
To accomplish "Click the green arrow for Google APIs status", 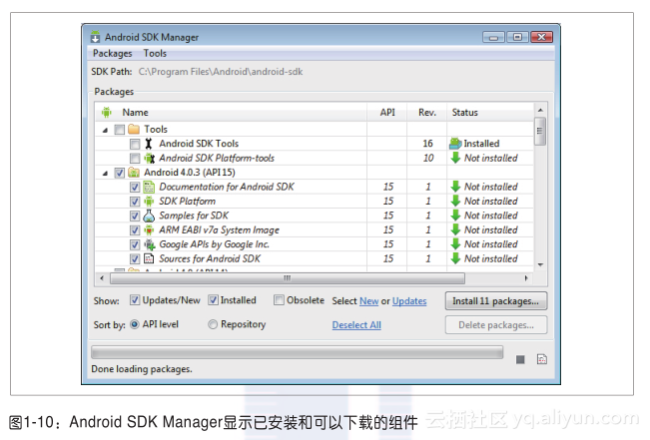I will (455, 244).
